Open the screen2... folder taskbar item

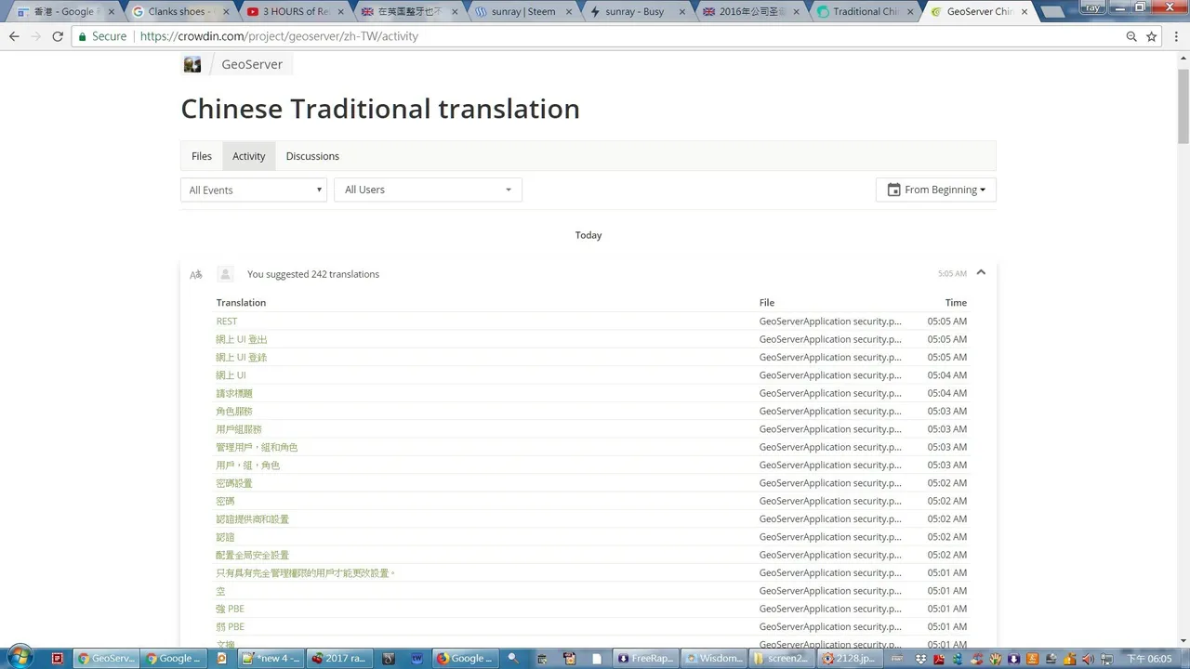(781, 658)
